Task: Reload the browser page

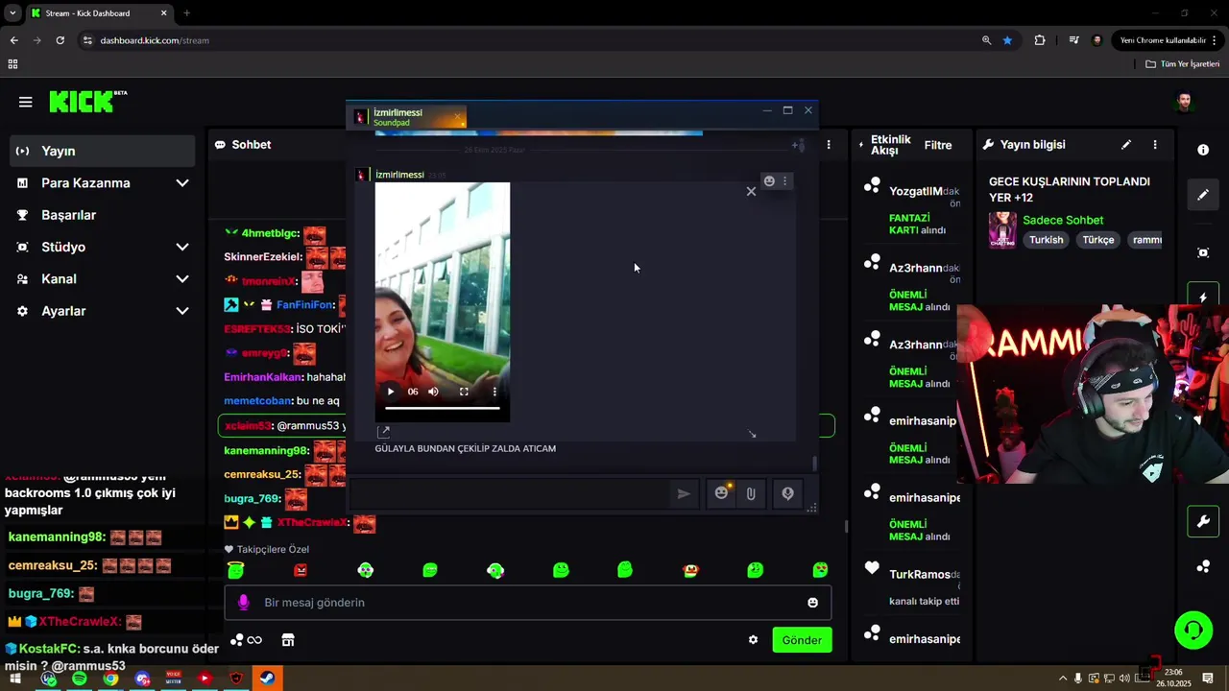Action: (60, 40)
